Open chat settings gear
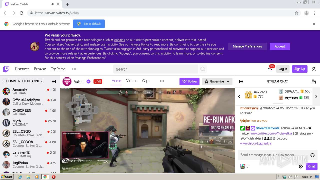The image size is (320, 180). [301, 166]
